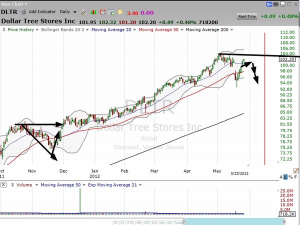Select arithmetic scale A

click(x=281, y=177)
